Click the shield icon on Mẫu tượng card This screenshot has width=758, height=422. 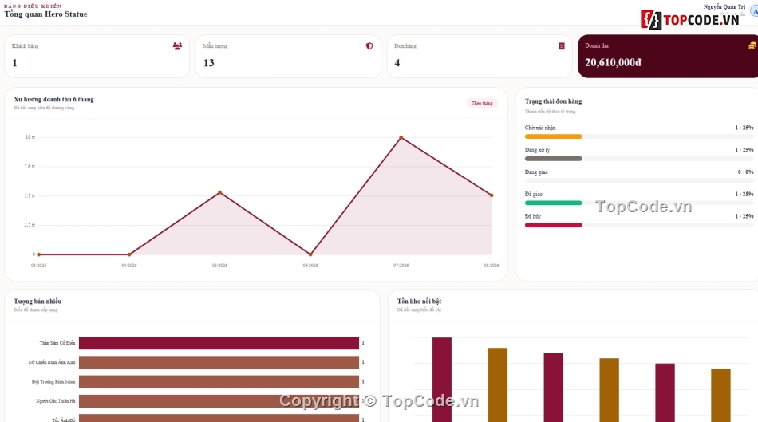369,46
